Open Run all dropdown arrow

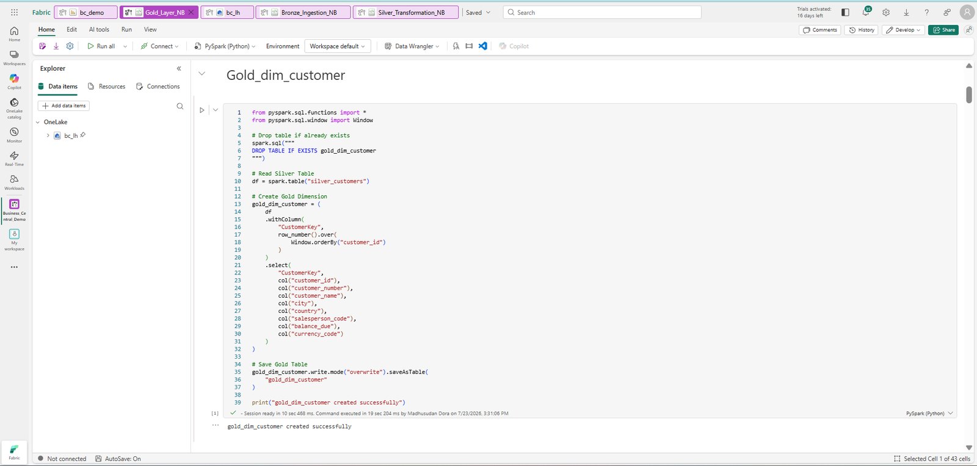[x=125, y=46]
